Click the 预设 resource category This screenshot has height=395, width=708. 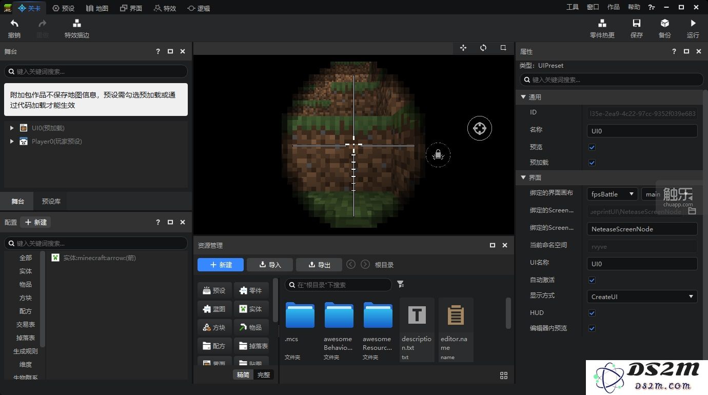click(214, 290)
